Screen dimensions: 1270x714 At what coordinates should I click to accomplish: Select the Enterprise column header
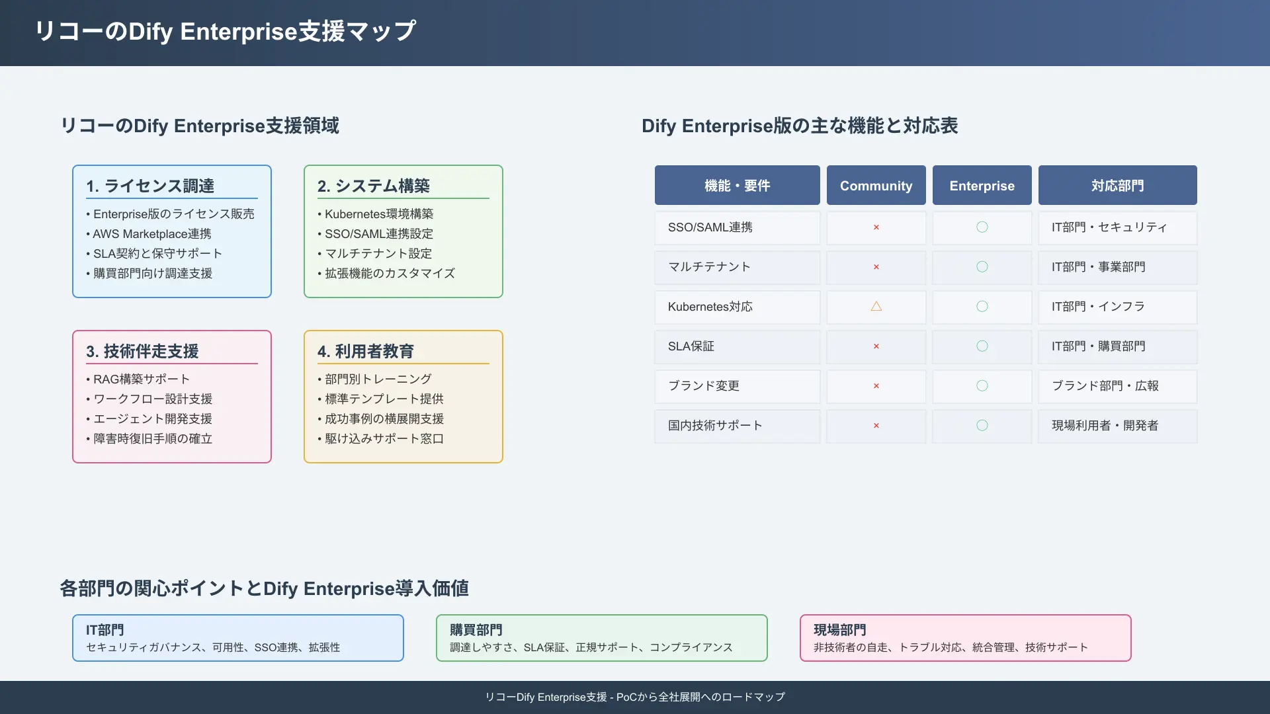tap(982, 185)
